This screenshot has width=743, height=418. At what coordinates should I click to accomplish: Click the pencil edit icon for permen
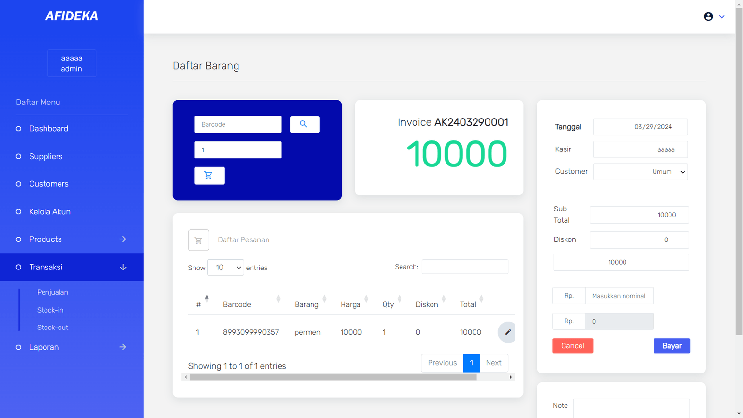click(x=507, y=332)
